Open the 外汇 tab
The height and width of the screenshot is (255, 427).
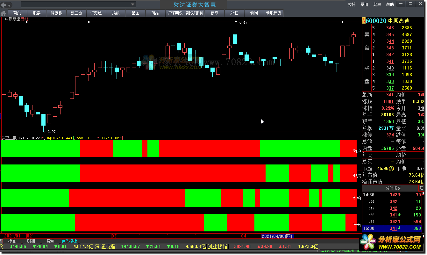234,13
